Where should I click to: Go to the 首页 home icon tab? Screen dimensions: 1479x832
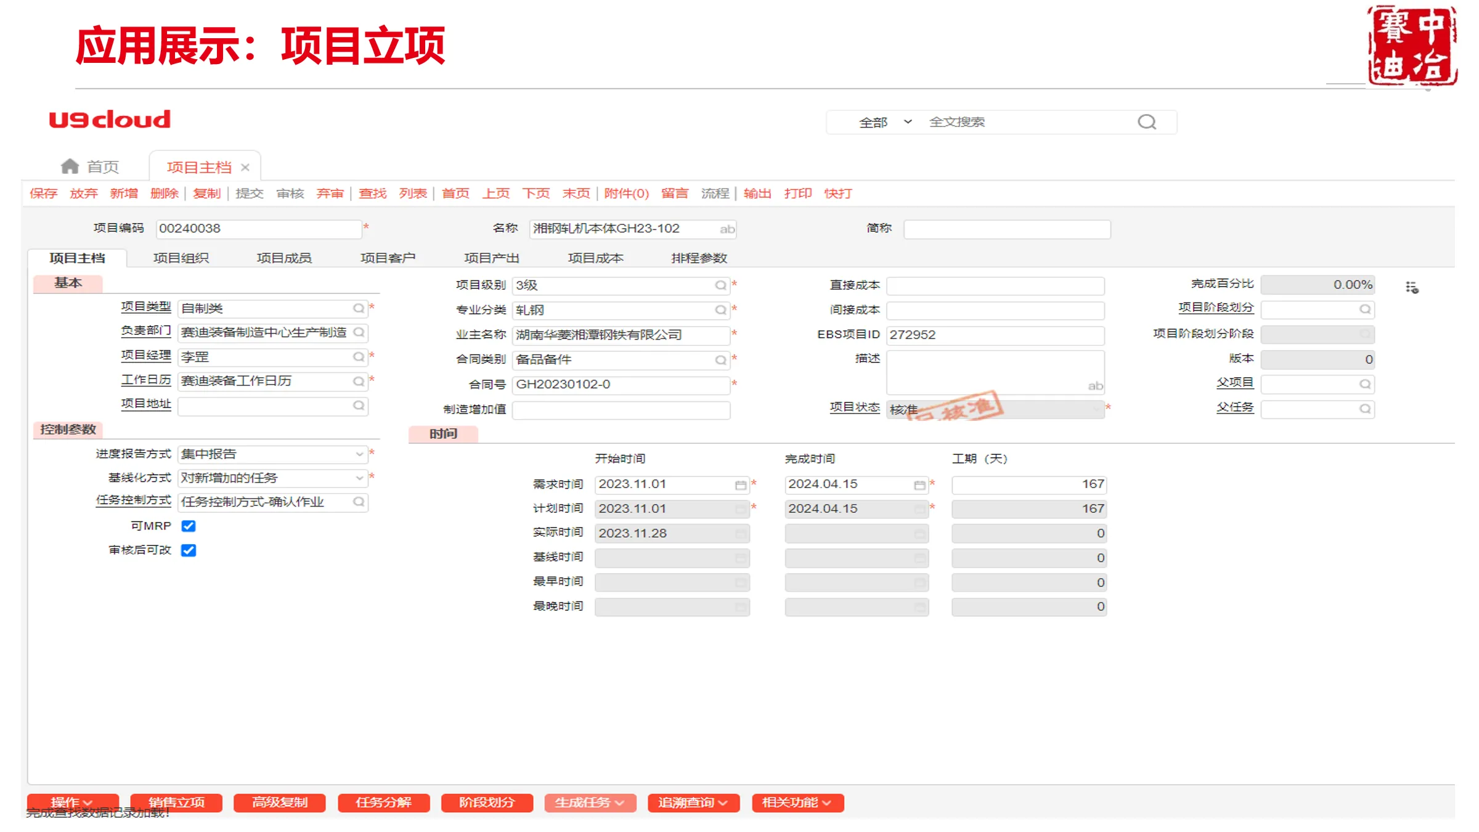coord(90,166)
